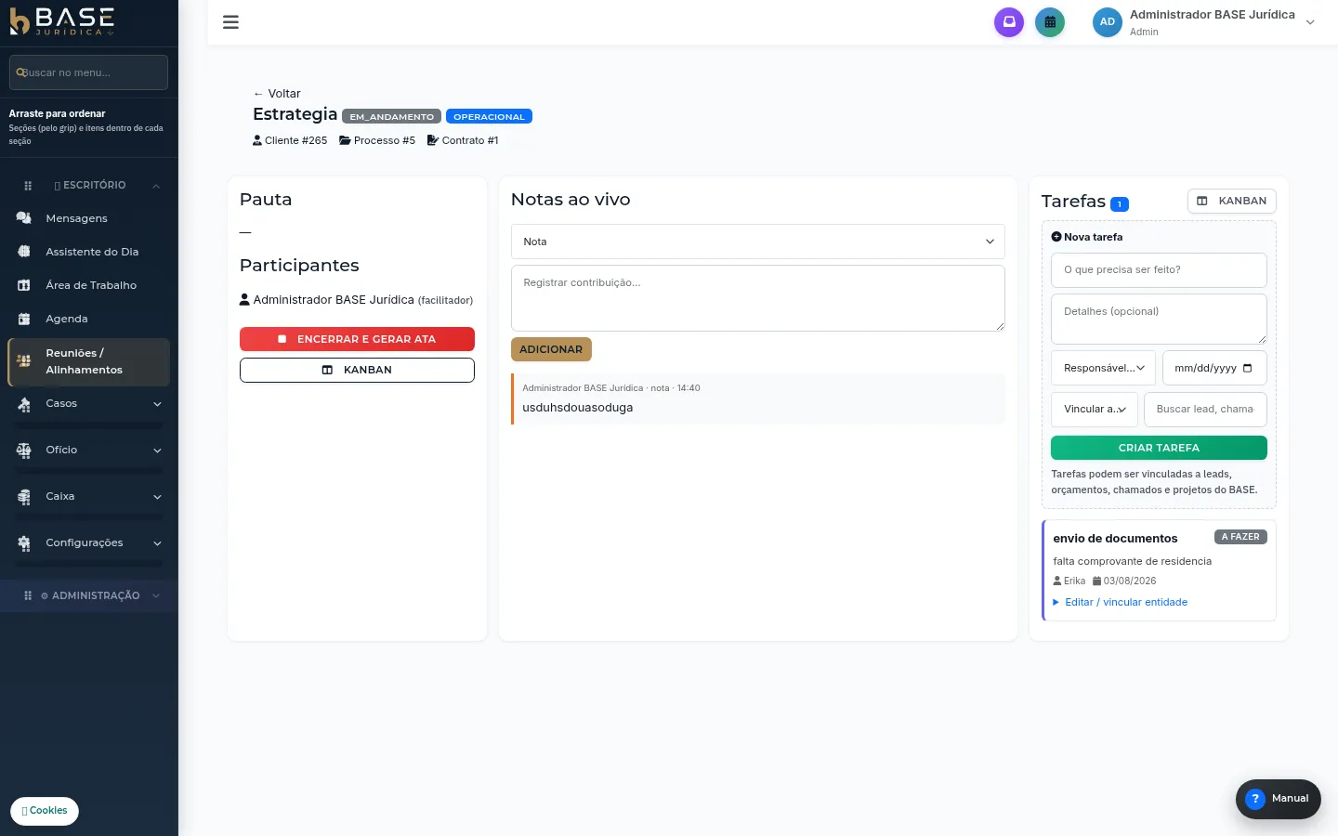Click ENCERRAR E GERAR ATA button
This screenshot has width=1338, height=836.
(357, 339)
